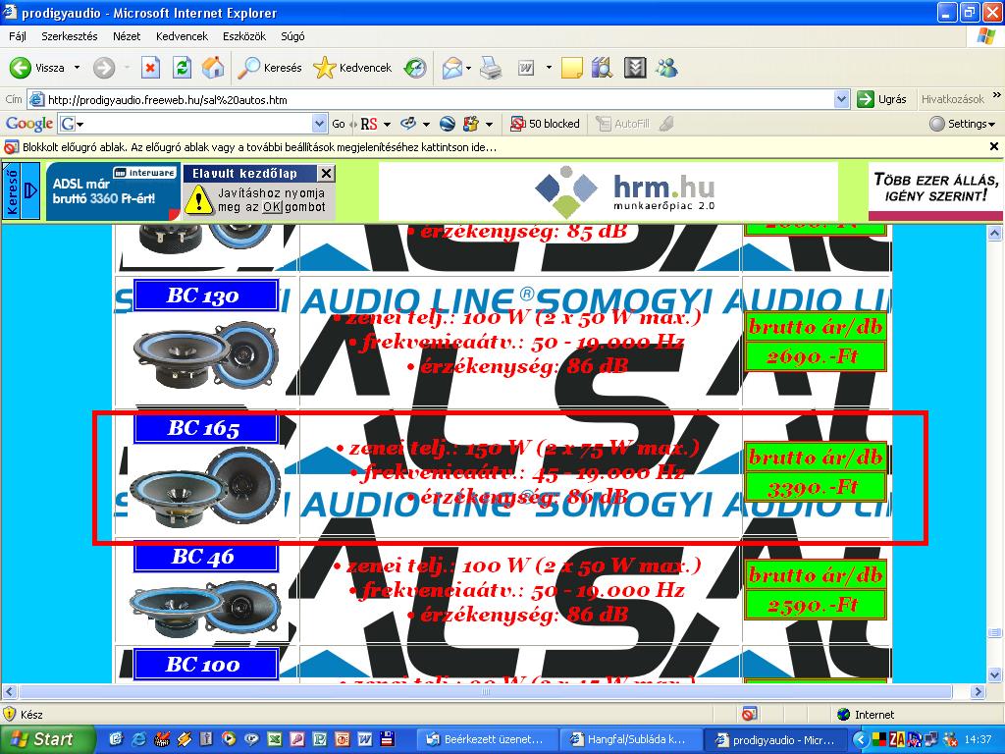Viewport: 1005px width, 754px height.
Task: Click the 50 blocked popup blocker button
Action: point(545,124)
